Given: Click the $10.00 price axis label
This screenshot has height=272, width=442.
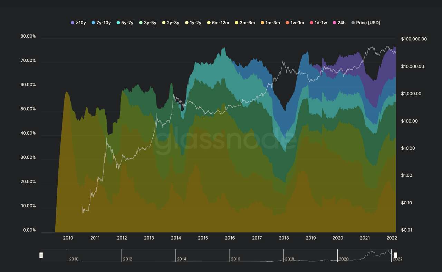Looking at the screenshot, I should (x=408, y=148).
